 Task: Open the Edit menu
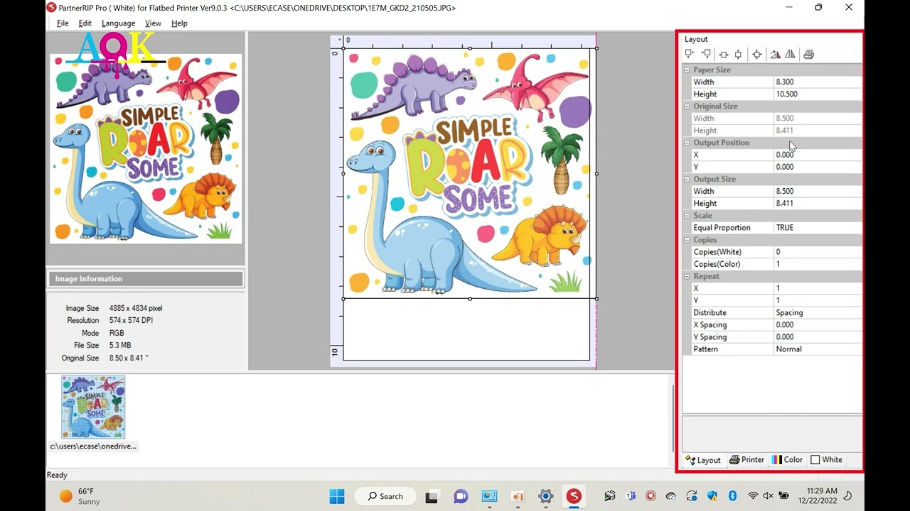pyautogui.click(x=85, y=23)
